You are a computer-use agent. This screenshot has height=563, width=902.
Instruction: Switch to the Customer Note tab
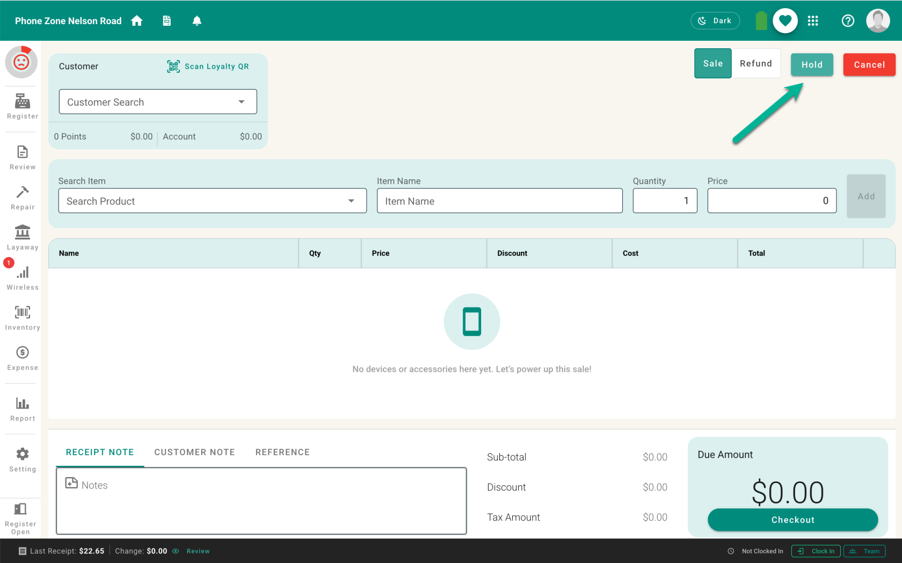[x=194, y=452]
